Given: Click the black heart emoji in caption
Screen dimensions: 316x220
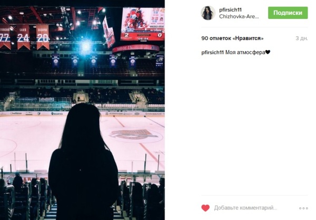Looking at the screenshot, I should [268, 53].
